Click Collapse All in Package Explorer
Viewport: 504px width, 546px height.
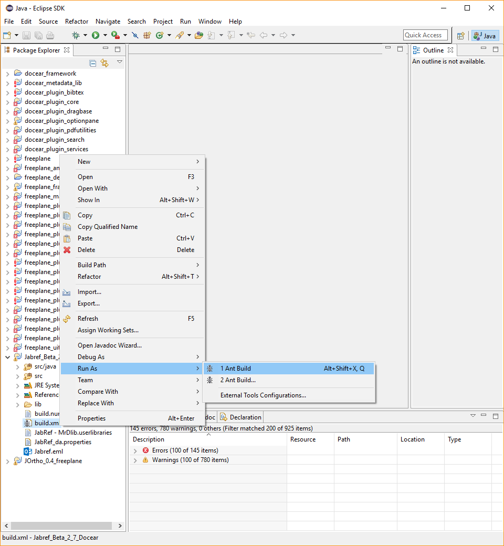coord(92,63)
